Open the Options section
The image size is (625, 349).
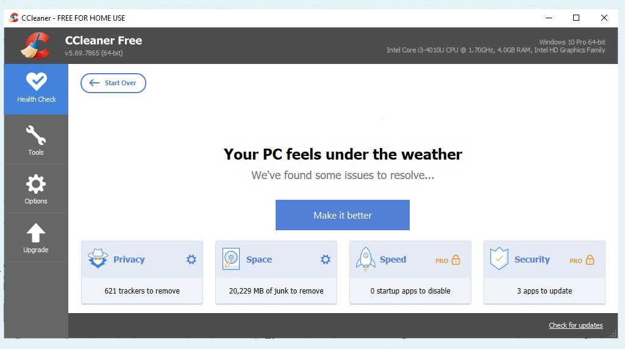36,189
